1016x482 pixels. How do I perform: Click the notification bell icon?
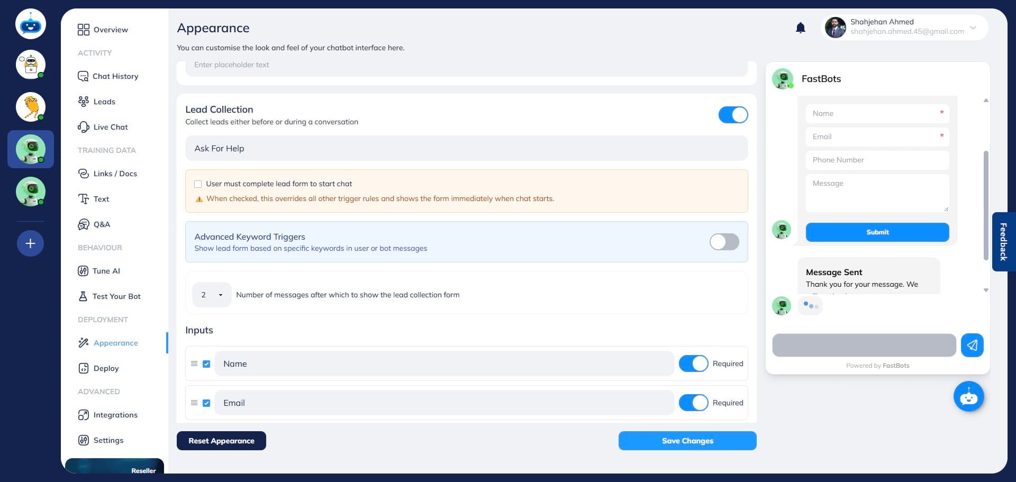(800, 28)
